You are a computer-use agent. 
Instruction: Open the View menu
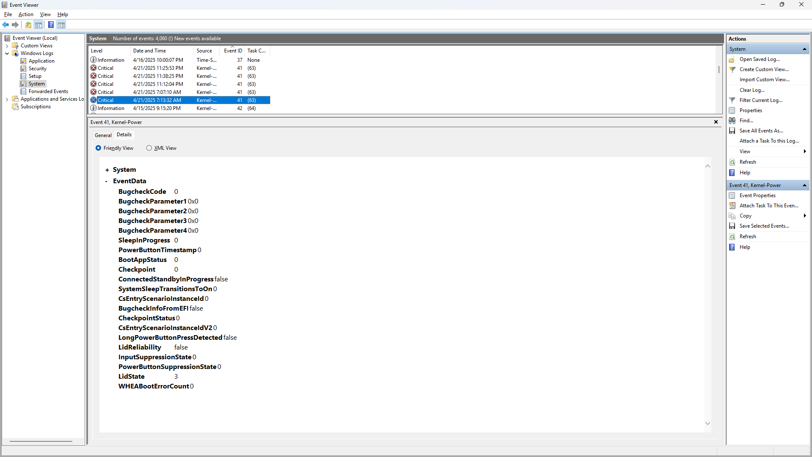coord(45,14)
